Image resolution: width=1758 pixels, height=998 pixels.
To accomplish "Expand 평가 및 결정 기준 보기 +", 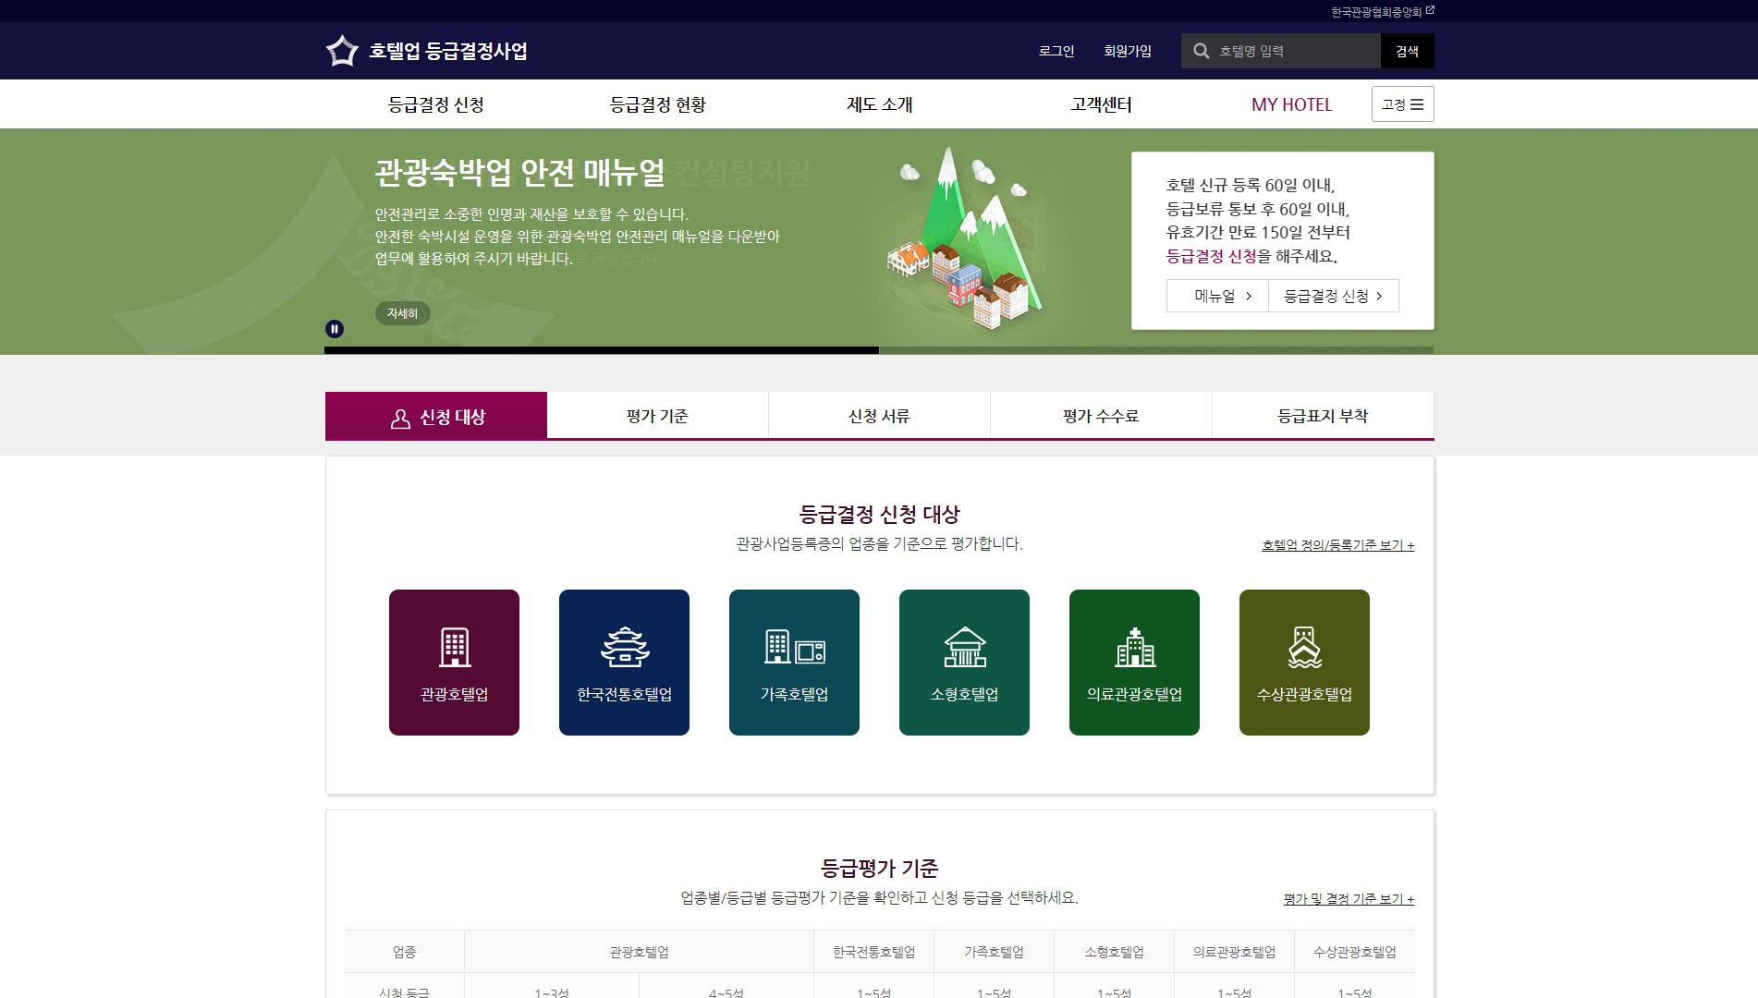I will [x=1349, y=899].
